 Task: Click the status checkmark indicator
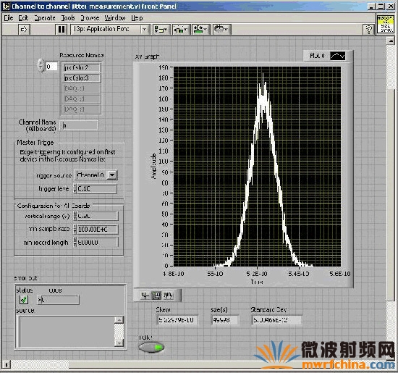24,300
